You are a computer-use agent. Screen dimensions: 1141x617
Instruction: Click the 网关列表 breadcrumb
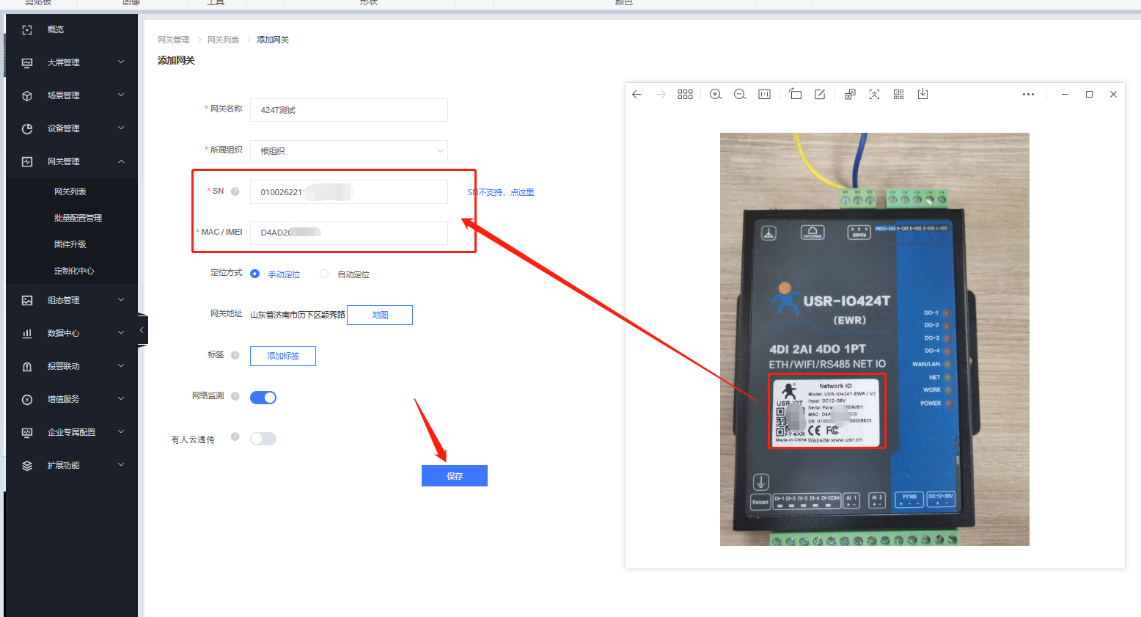pyautogui.click(x=223, y=40)
